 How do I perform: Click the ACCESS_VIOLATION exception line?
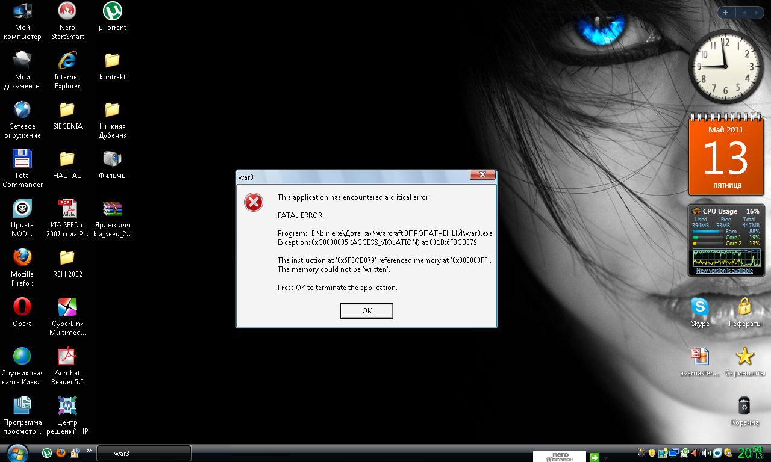click(377, 242)
